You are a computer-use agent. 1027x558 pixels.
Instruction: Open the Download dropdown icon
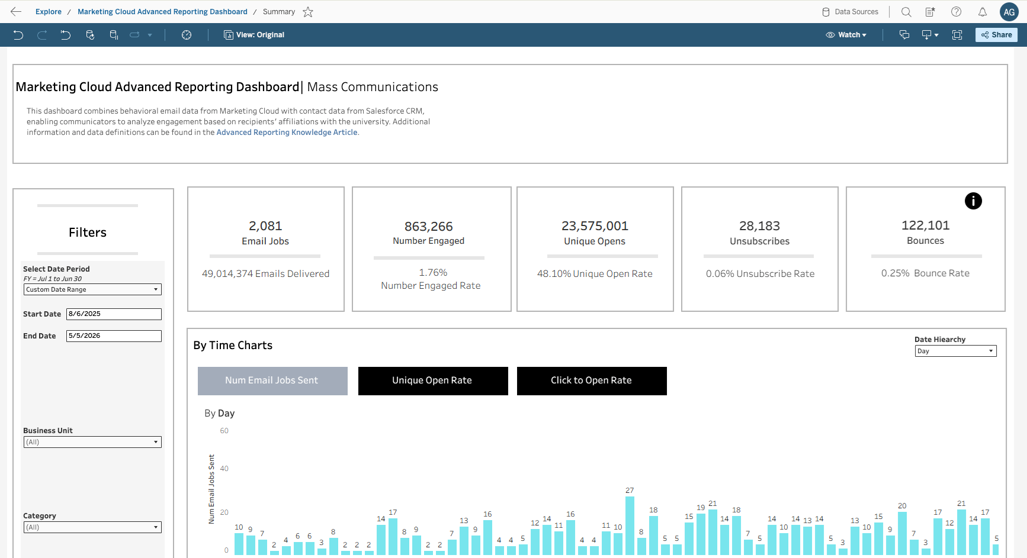(x=930, y=35)
